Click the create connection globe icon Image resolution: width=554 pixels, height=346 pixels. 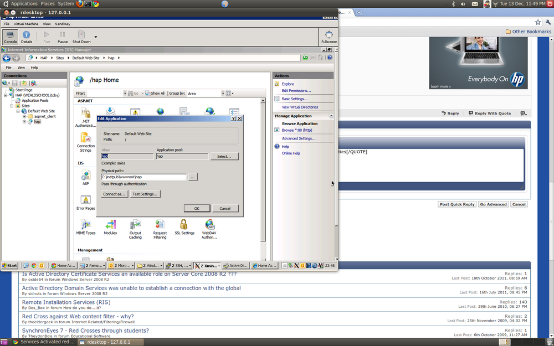[x=6, y=83]
